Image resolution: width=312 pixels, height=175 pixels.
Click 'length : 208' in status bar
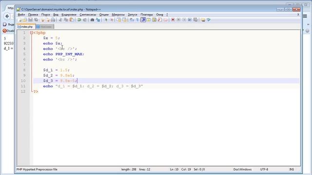129,170
